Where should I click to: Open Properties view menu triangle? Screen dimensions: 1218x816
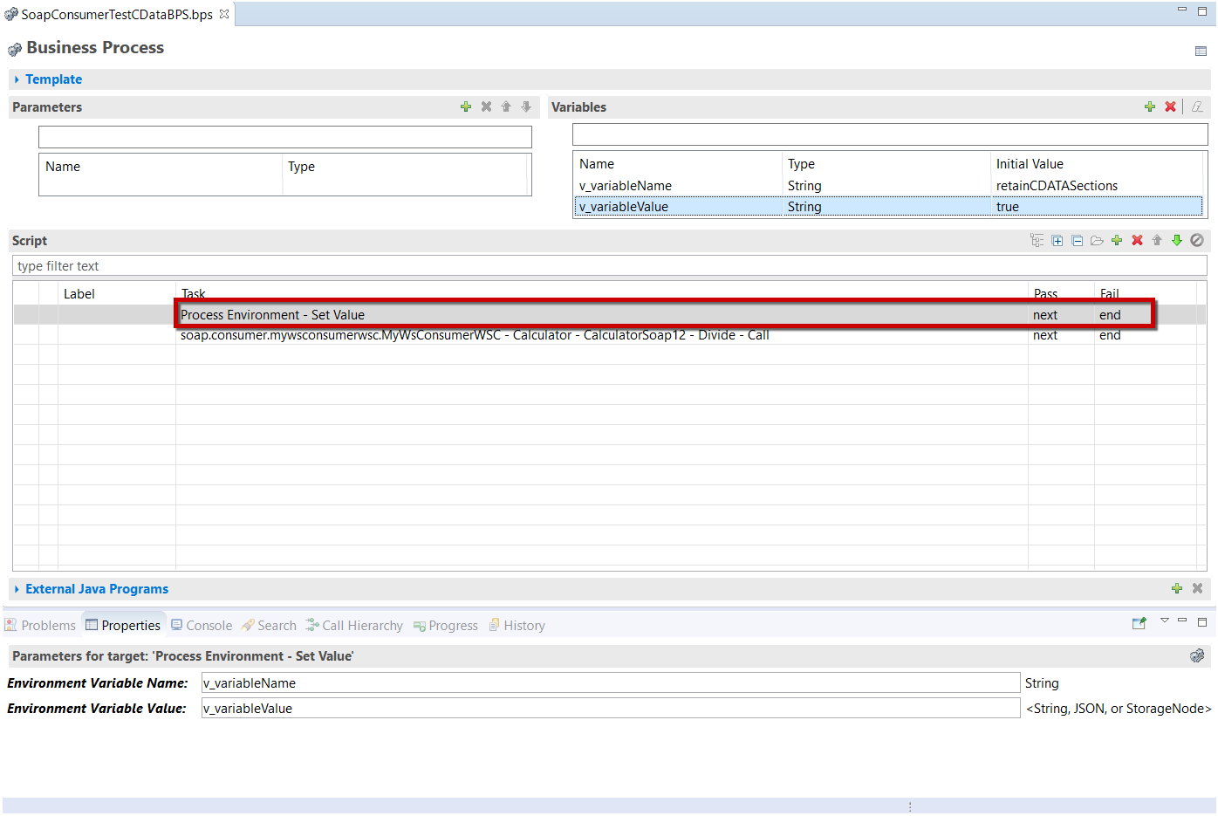pos(1164,621)
